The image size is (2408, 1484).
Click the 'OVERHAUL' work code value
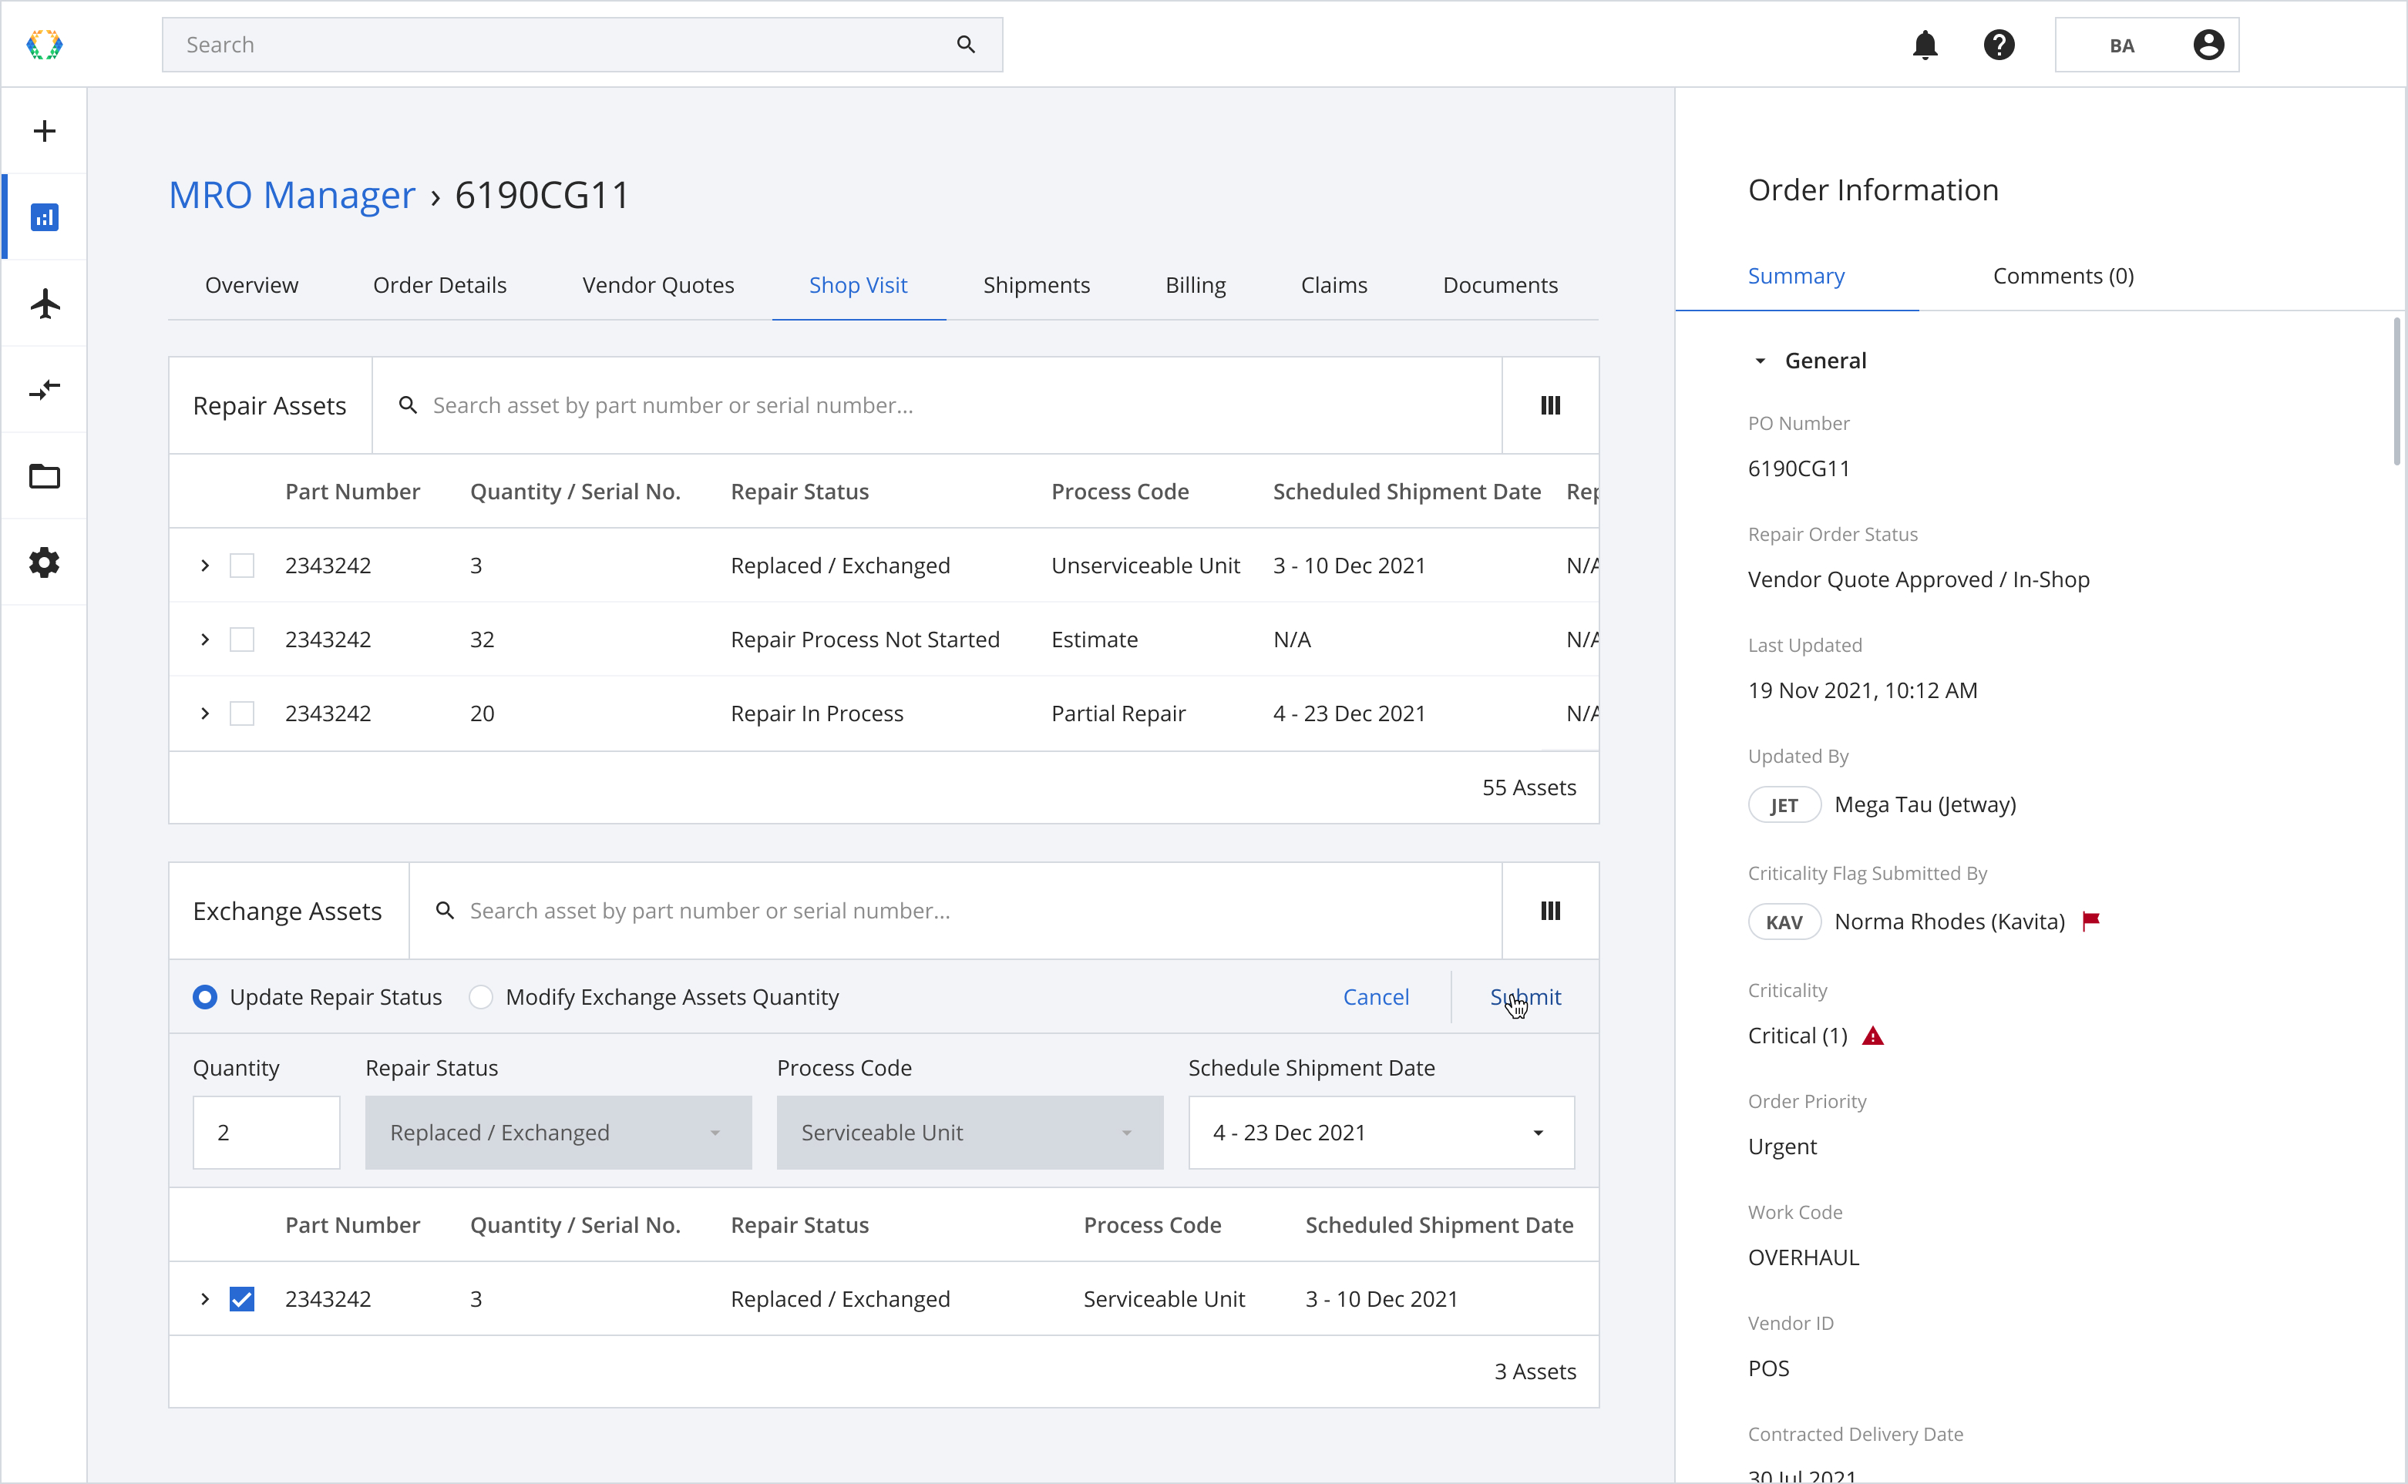click(x=1803, y=1258)
